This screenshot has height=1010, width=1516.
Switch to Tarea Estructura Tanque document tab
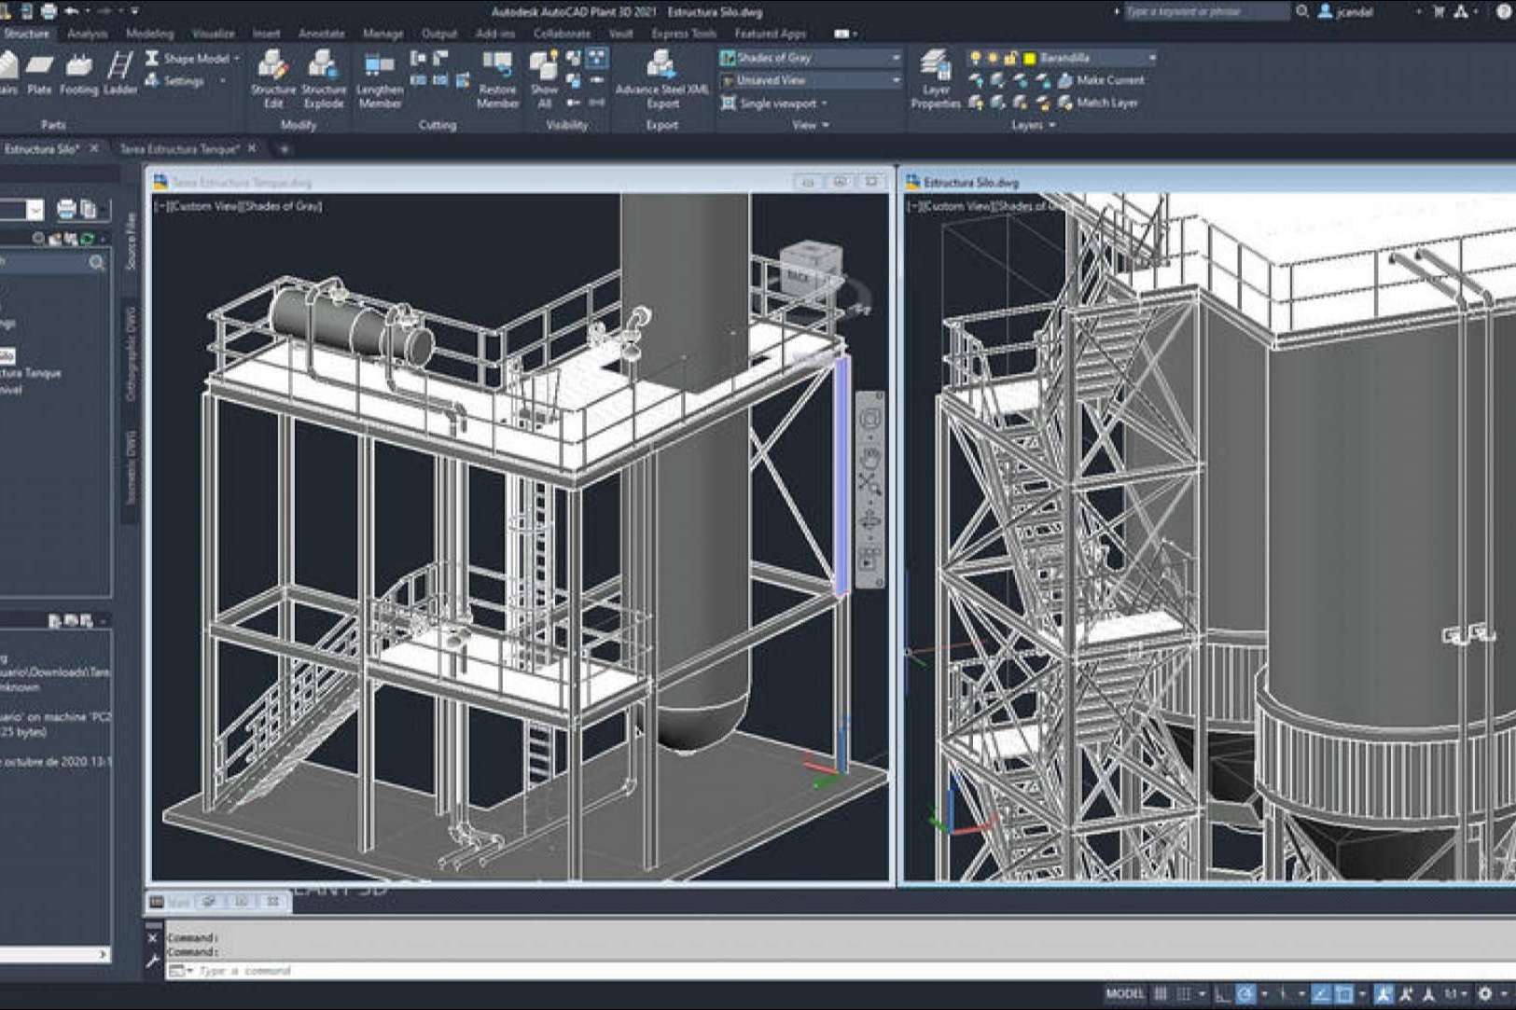click(179, 149)
